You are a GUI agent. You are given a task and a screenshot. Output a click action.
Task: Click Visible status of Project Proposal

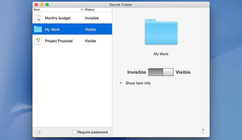90,41
